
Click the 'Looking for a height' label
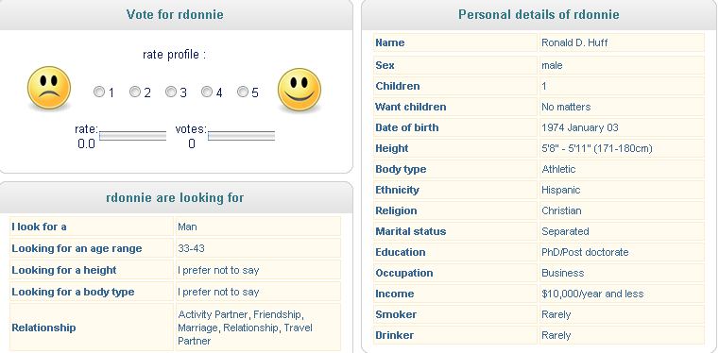(64, 270)
